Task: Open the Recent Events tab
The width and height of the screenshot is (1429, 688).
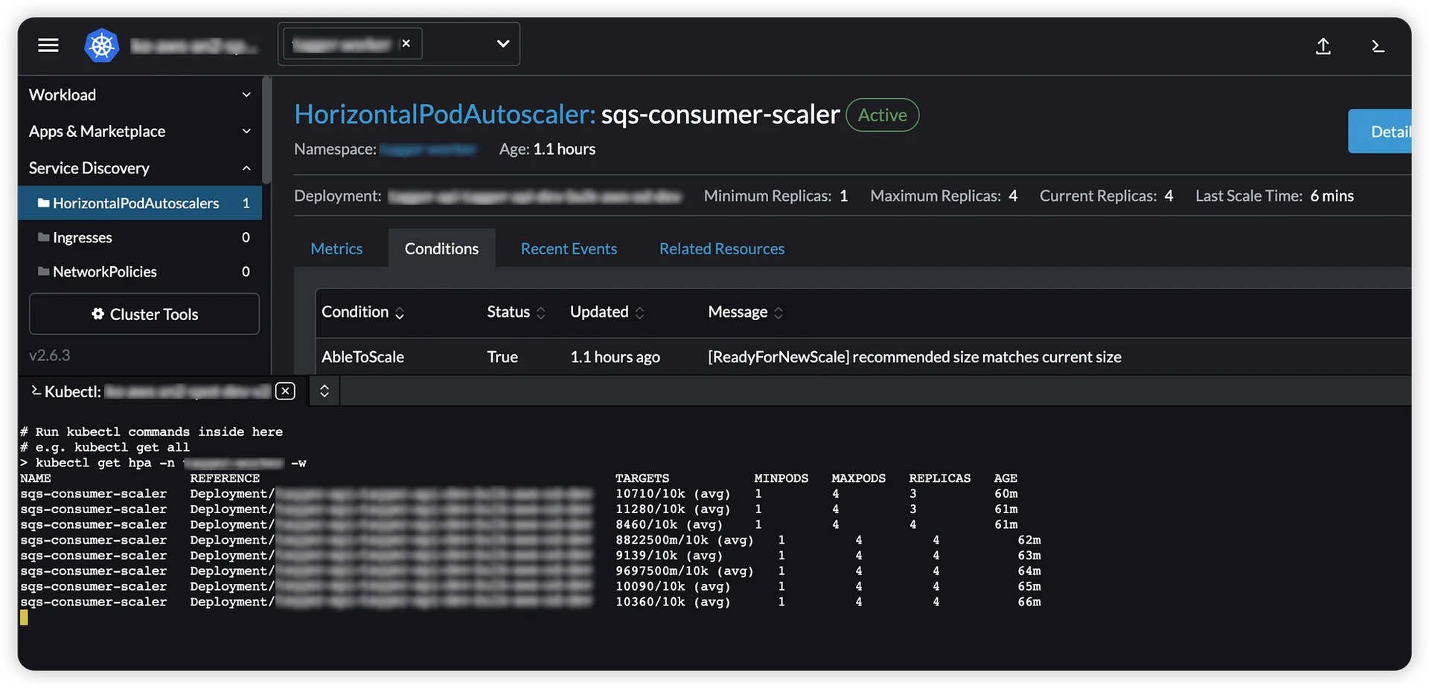Action: 569,248
